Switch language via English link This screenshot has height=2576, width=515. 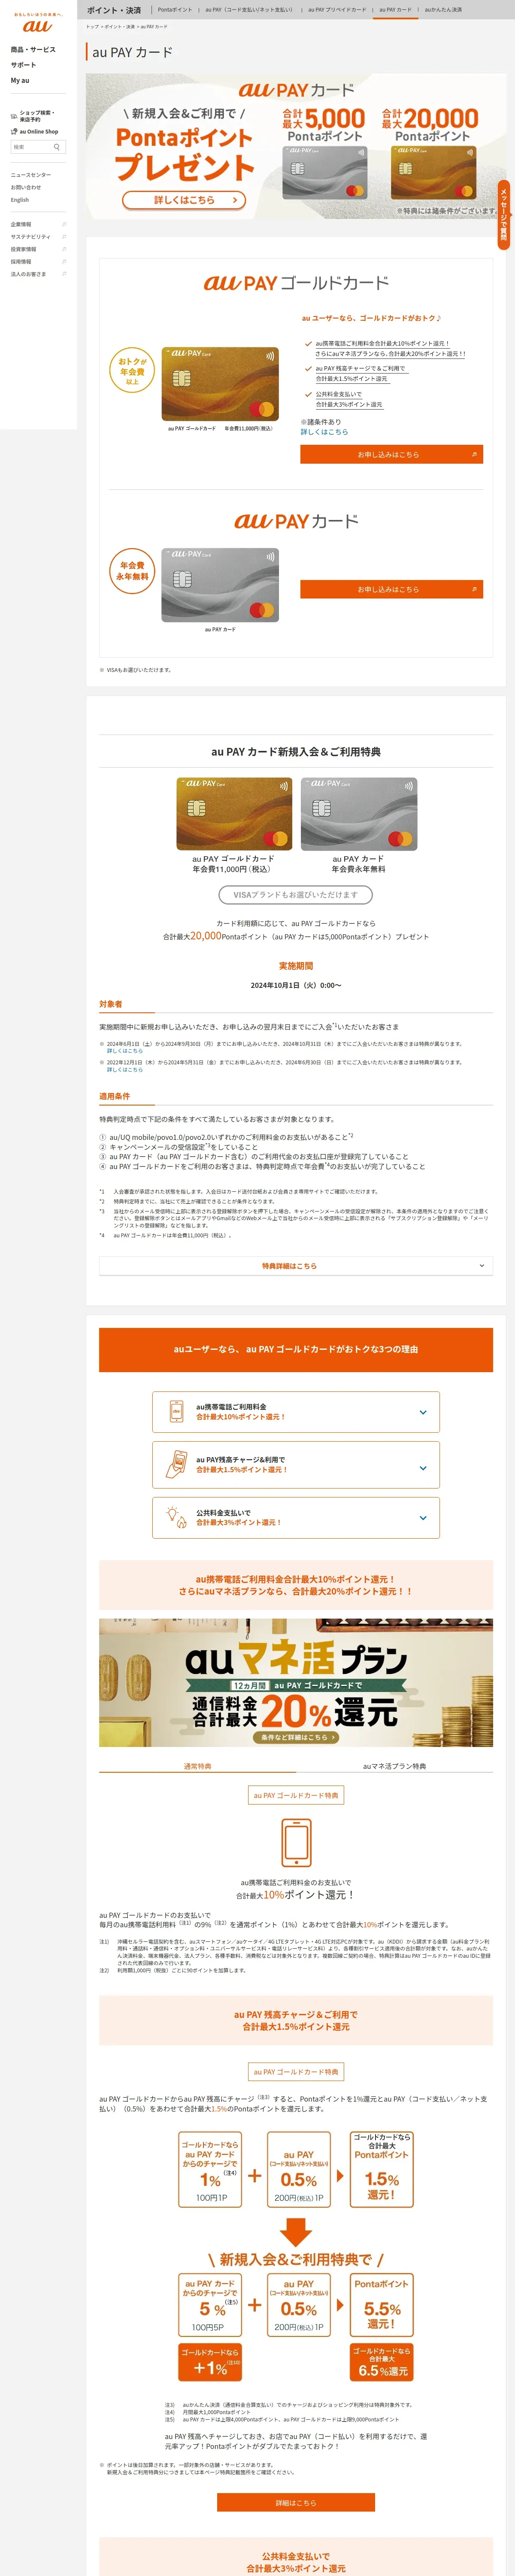20,200
